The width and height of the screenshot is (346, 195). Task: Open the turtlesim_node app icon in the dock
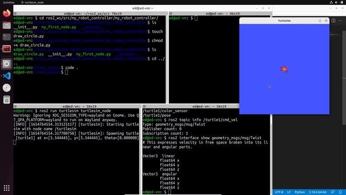pos(6,64)
